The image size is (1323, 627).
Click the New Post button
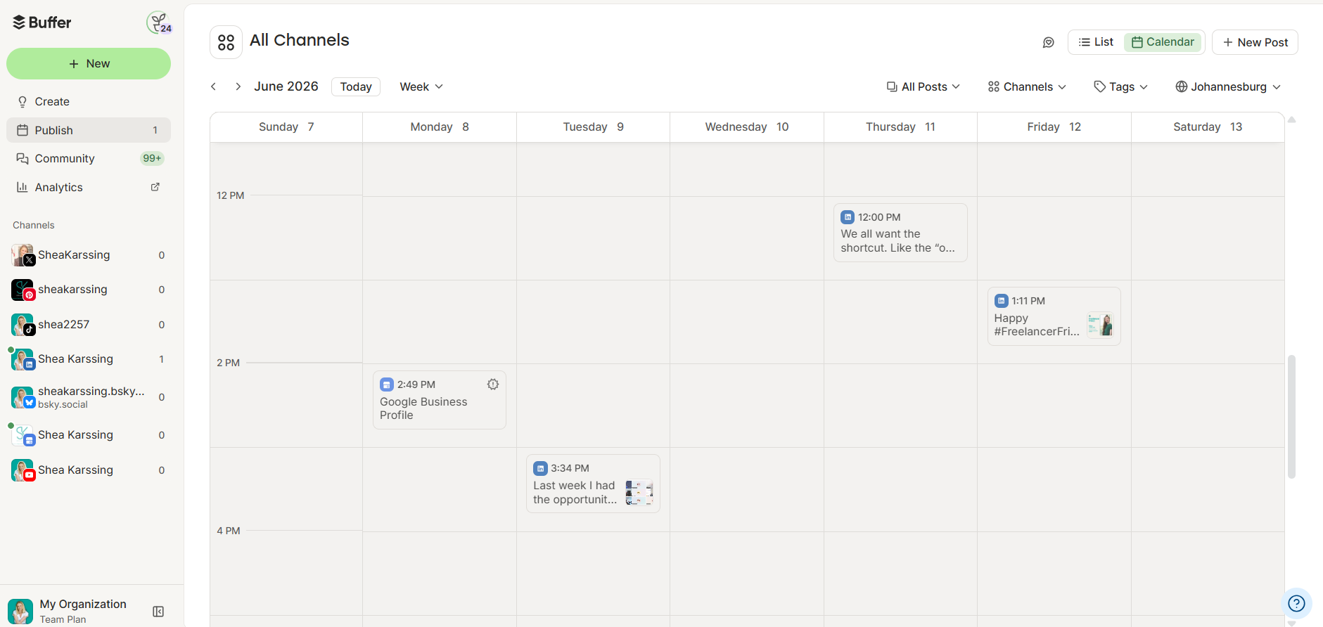[x=1255, y=42]
